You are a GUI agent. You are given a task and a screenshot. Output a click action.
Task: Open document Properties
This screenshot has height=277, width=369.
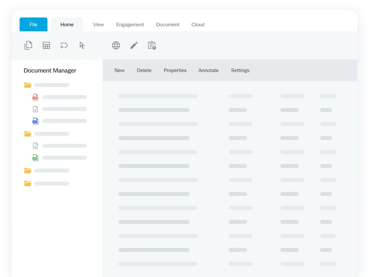(x=175, y=70)
